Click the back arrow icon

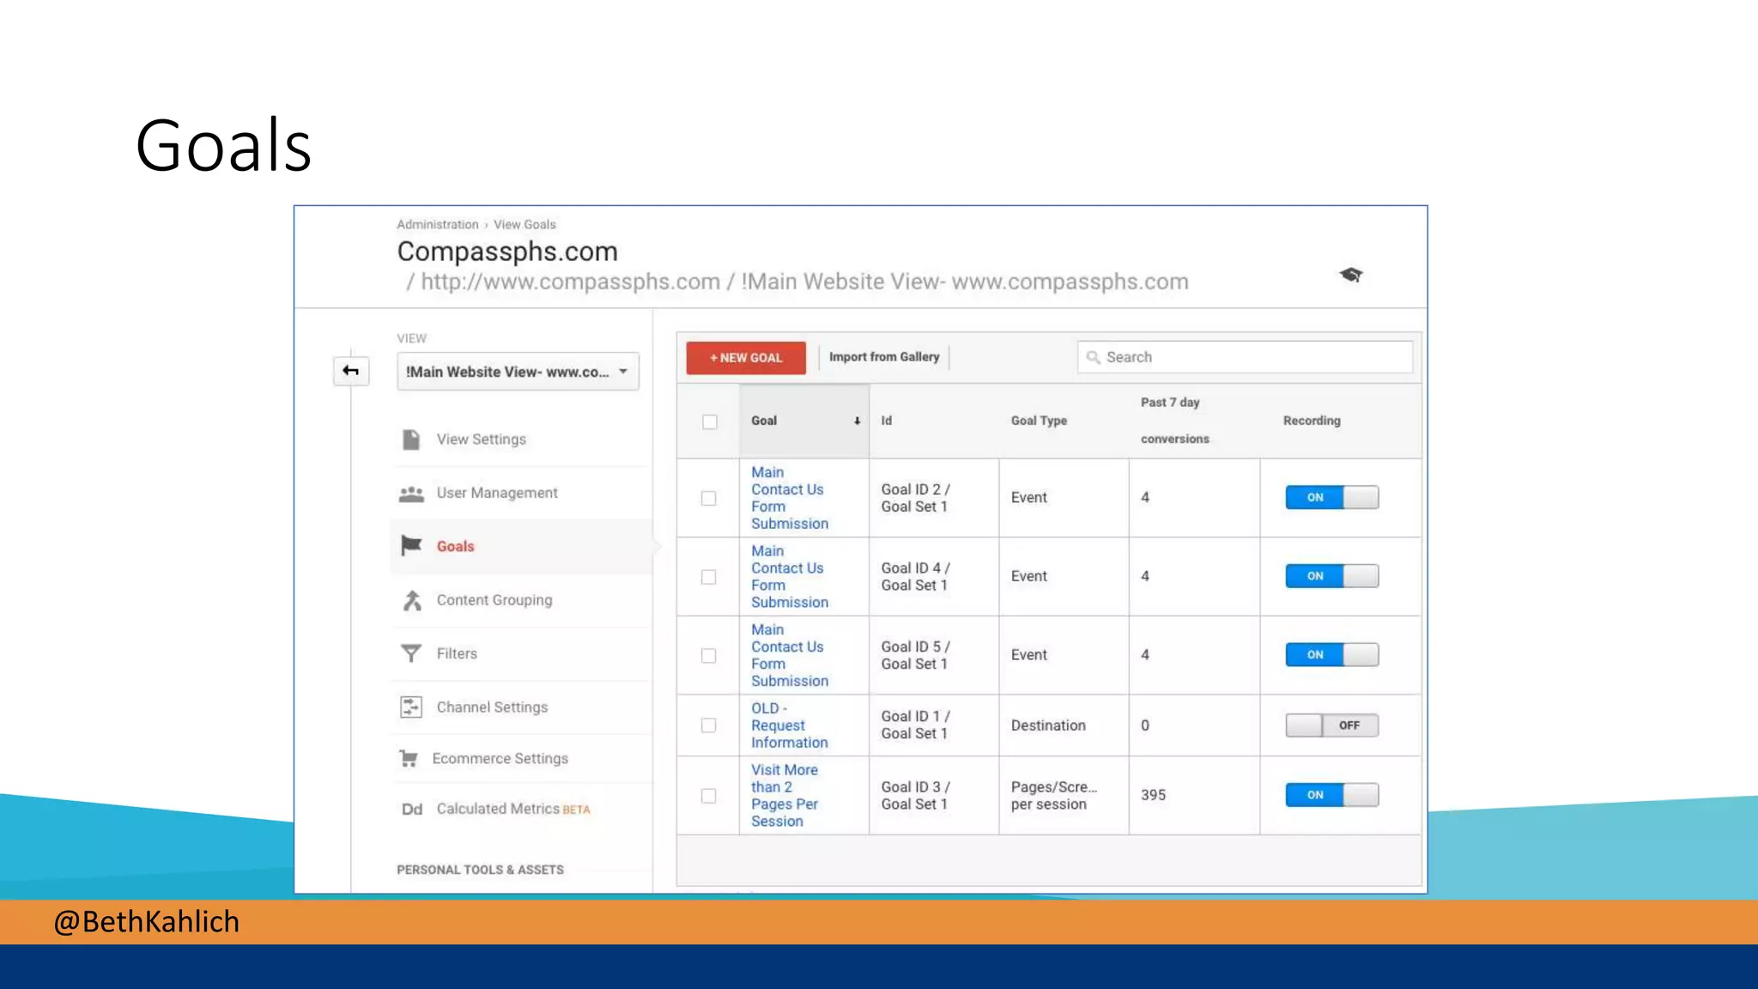[x=350, y=371]
